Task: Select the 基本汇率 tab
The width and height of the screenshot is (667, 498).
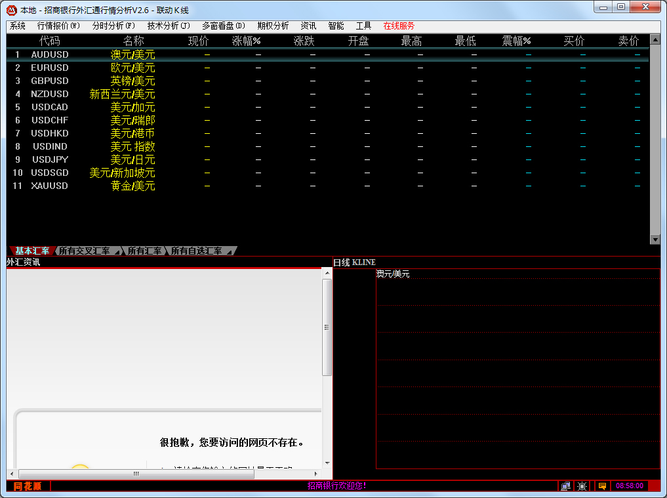Action: click(x=32, y=251)
